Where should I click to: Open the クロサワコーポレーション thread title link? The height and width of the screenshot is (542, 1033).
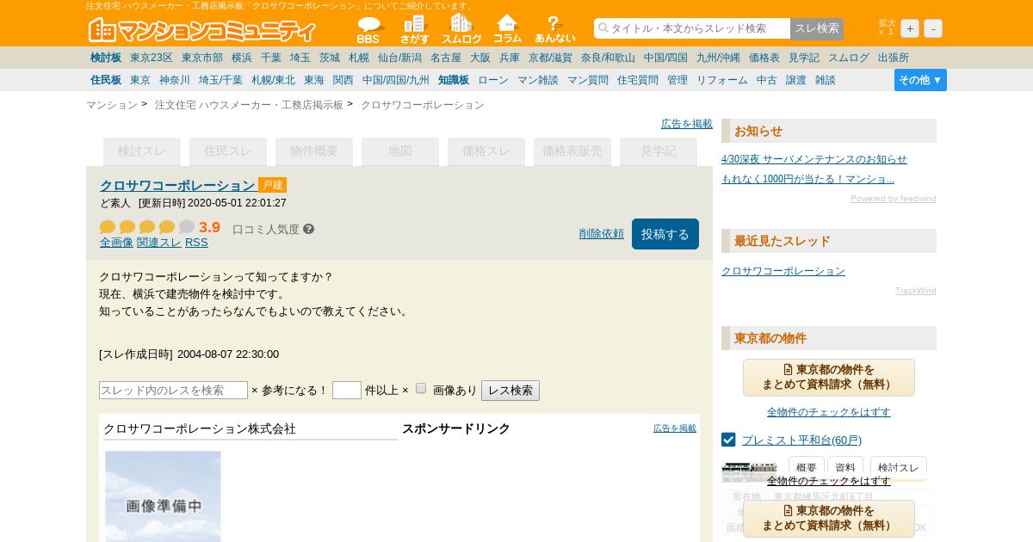pyautogui.click(x=177, y=185)
